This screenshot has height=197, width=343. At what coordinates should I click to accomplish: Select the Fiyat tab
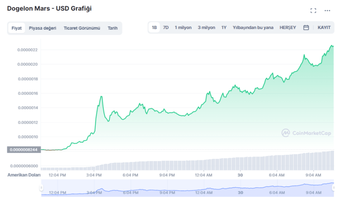point(17,28)
